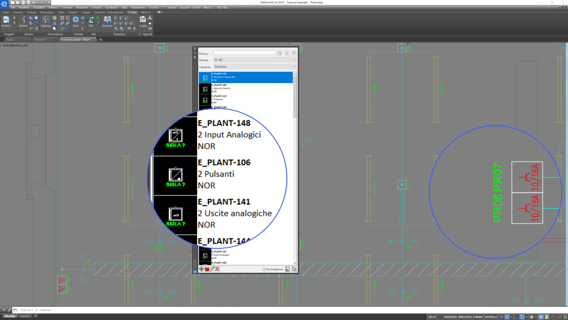568x320 pixels.
Task: Open the Bom bill of materials tool
Action: click(x=76, y=22)
